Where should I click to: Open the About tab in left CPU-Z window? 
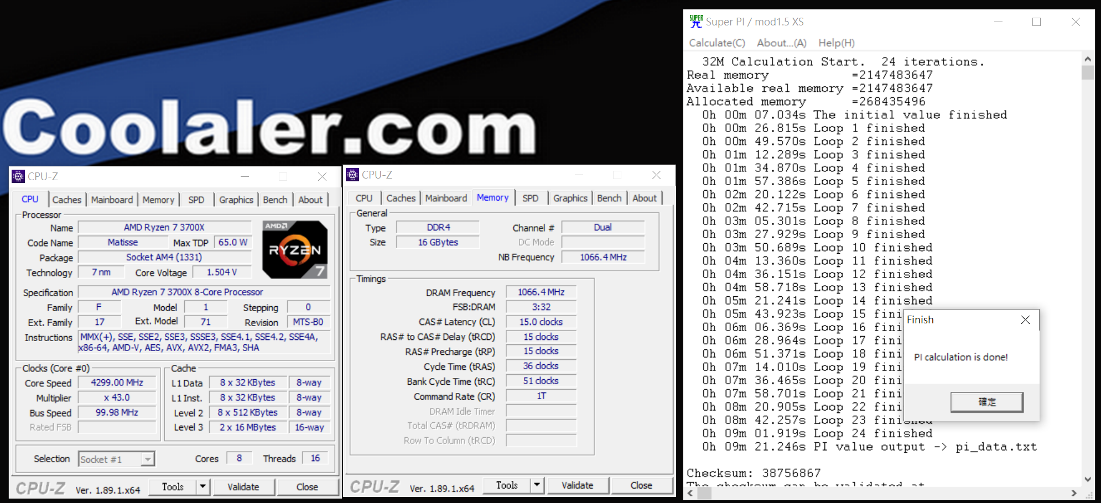pos(310,200)
